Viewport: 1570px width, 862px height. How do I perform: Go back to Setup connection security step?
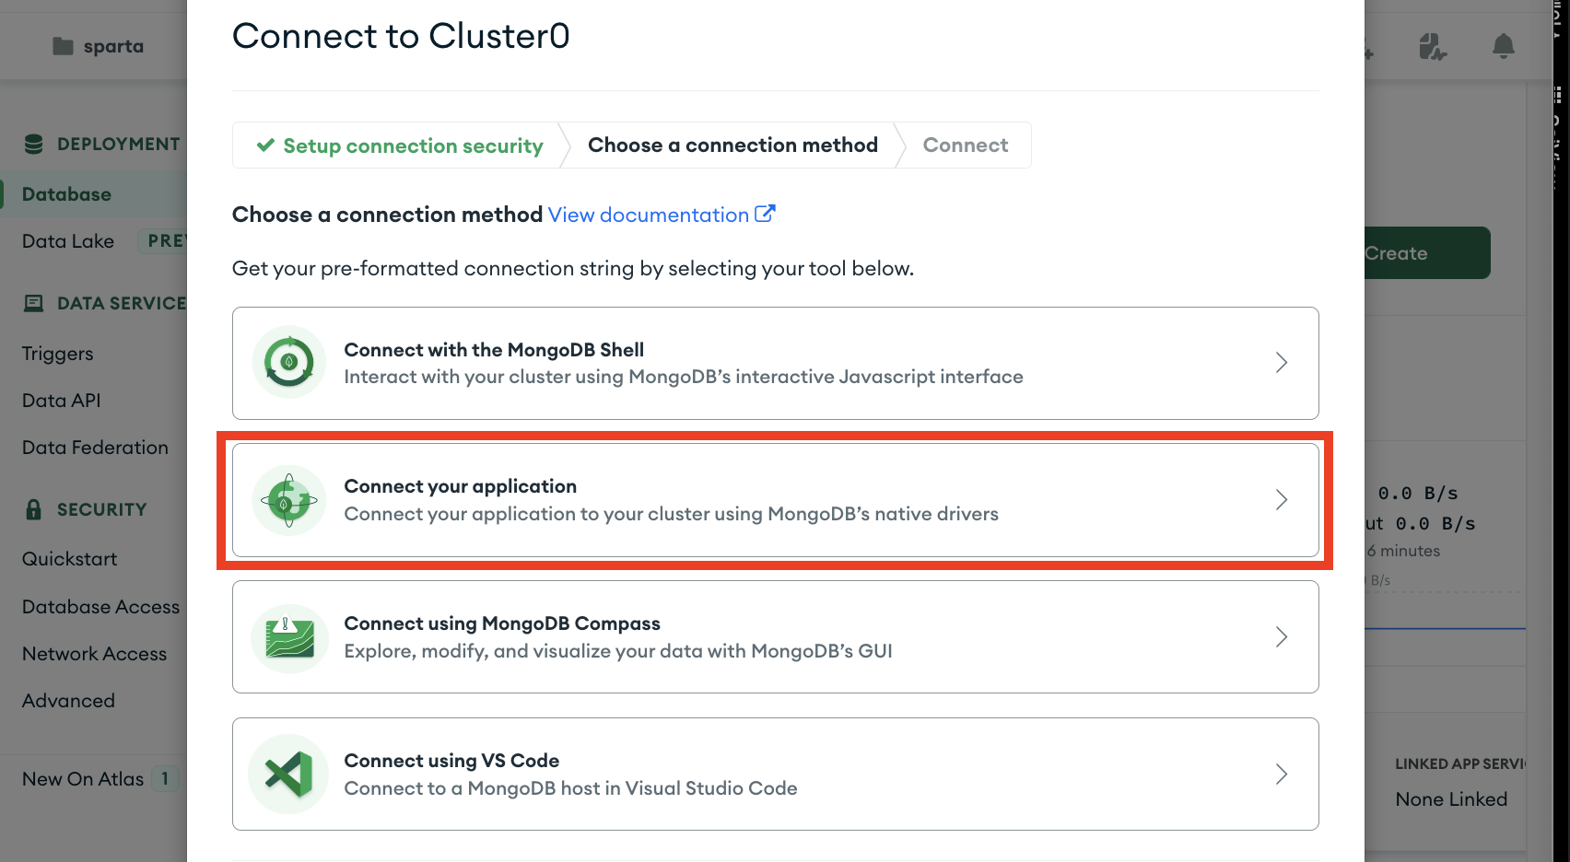tap(400, 146)
